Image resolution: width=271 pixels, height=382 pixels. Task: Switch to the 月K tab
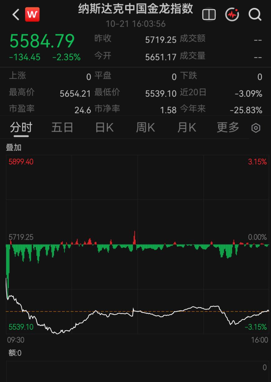coord(187,128)
